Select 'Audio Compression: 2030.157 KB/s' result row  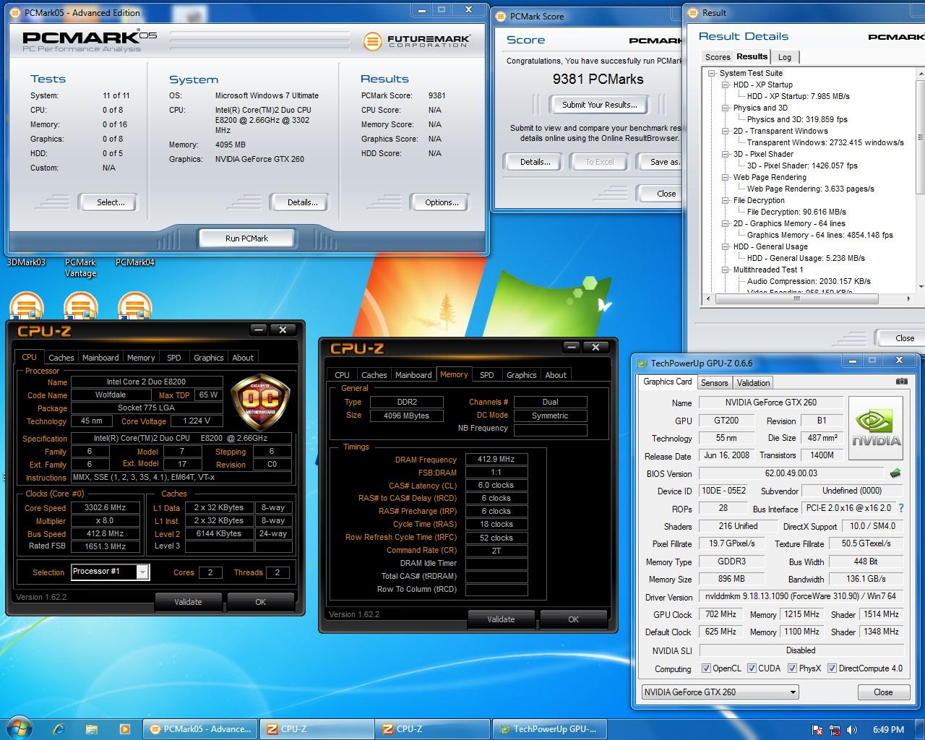click(809, 281)
